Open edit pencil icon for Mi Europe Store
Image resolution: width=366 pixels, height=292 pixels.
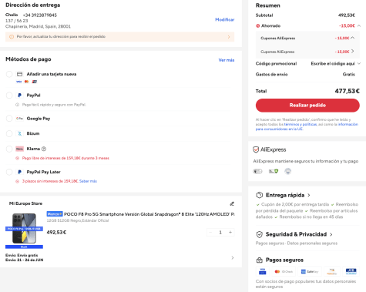[x=232, y=203]
